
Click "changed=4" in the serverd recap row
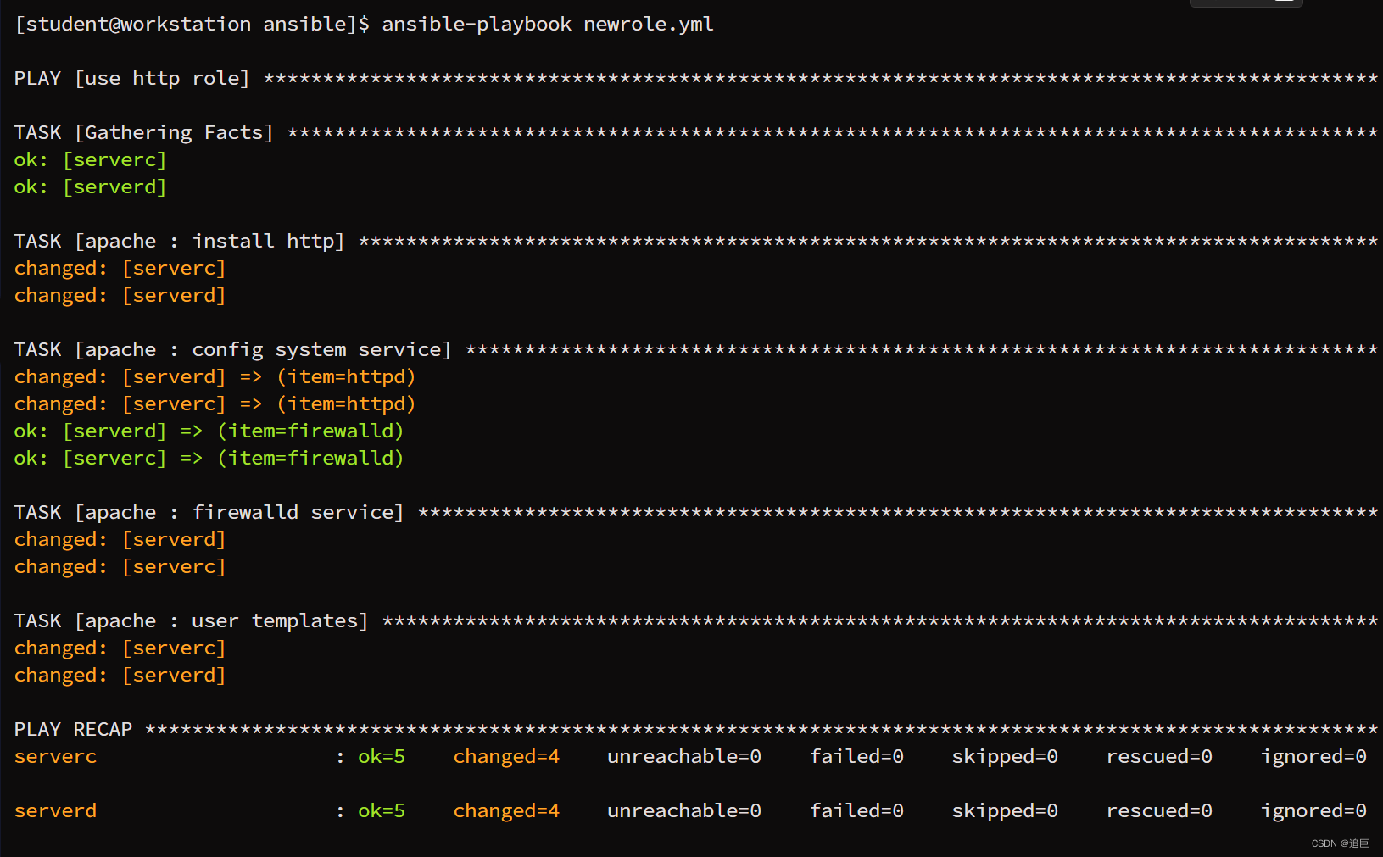506,811
